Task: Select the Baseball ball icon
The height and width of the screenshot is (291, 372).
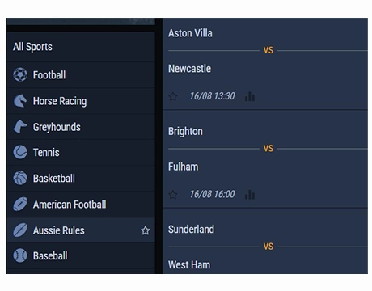Action: [x=20, y=255]
